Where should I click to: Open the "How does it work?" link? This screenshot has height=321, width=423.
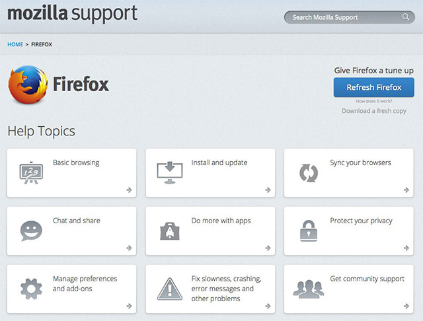click(373, 101)
